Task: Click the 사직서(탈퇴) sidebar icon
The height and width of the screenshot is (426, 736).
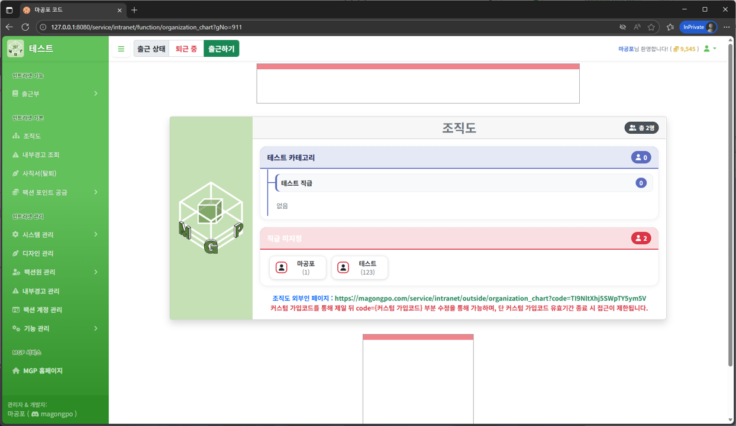Action: [x=16, y=173]
